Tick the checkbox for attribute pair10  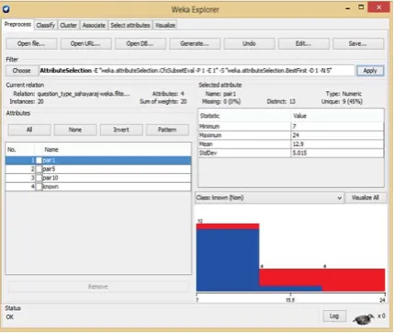click(x=39, y=178)
